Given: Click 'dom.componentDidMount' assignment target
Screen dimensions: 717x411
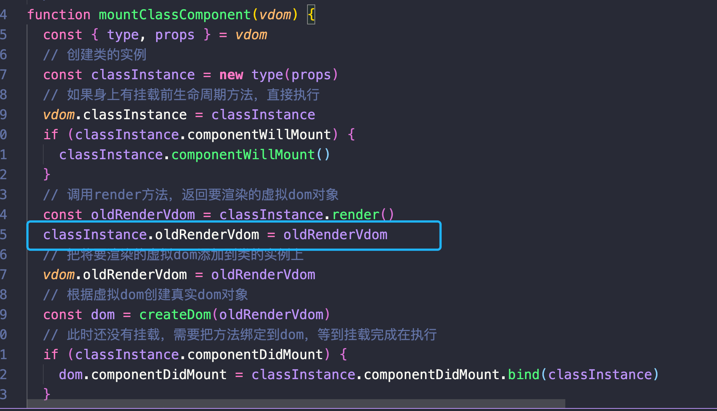Looking at the screenshot, I should click(143, 375).
